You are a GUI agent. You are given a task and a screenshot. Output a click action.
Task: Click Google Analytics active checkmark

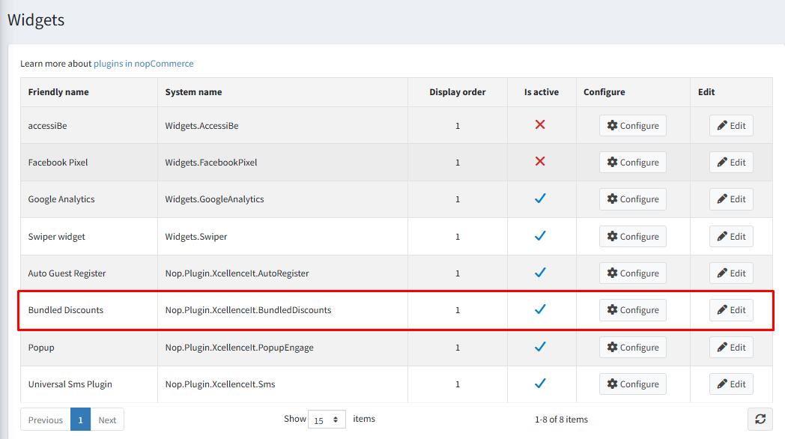click(x=540, y=199)
